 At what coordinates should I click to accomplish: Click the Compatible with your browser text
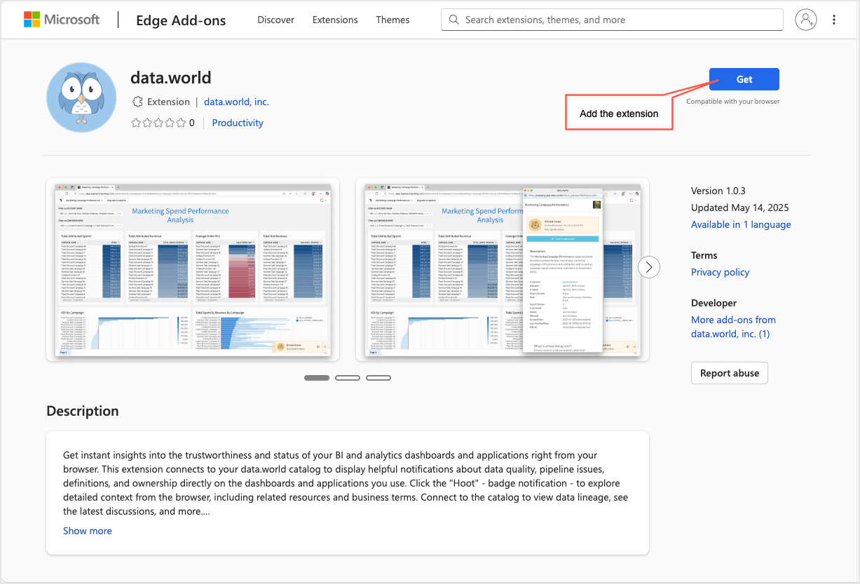pos(732,102)
